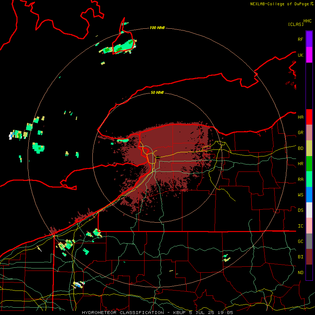The width and height of the screenshot is (315, 315).
Task: Click the 50 NMI range ring label
Action: (x=157, y=92)
